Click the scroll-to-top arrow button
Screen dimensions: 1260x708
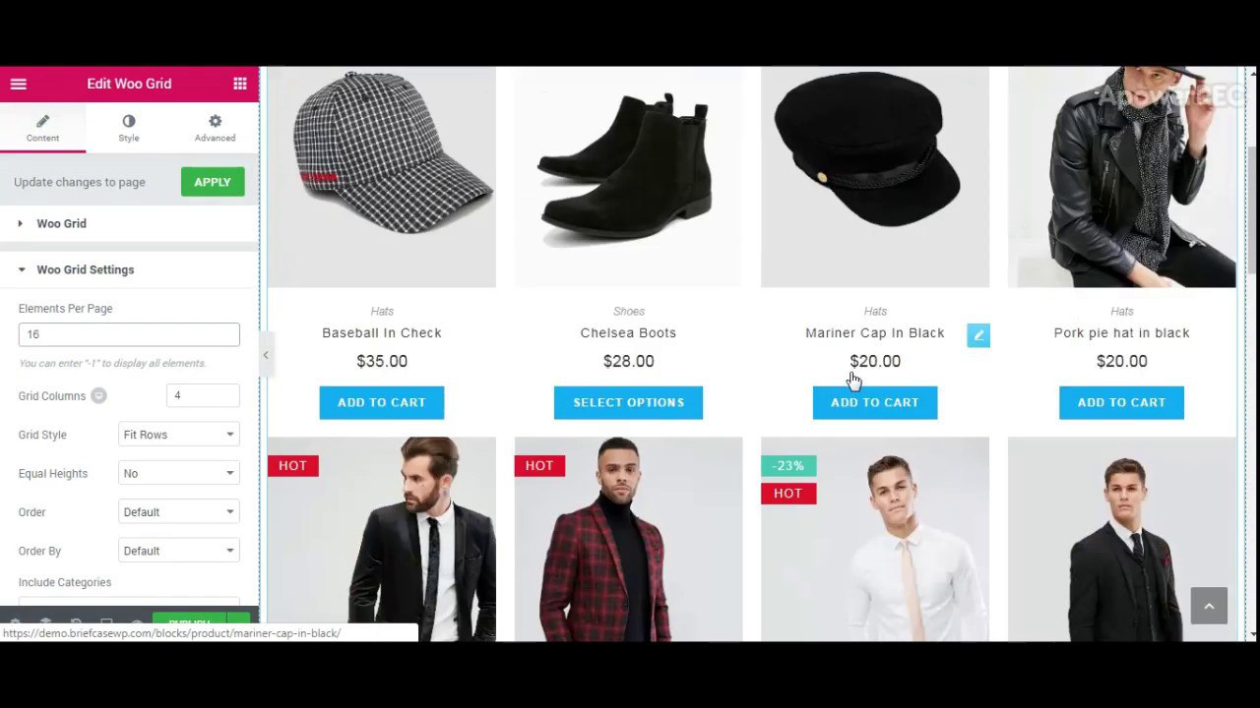pyautogui.click(x=1209, y=606)
